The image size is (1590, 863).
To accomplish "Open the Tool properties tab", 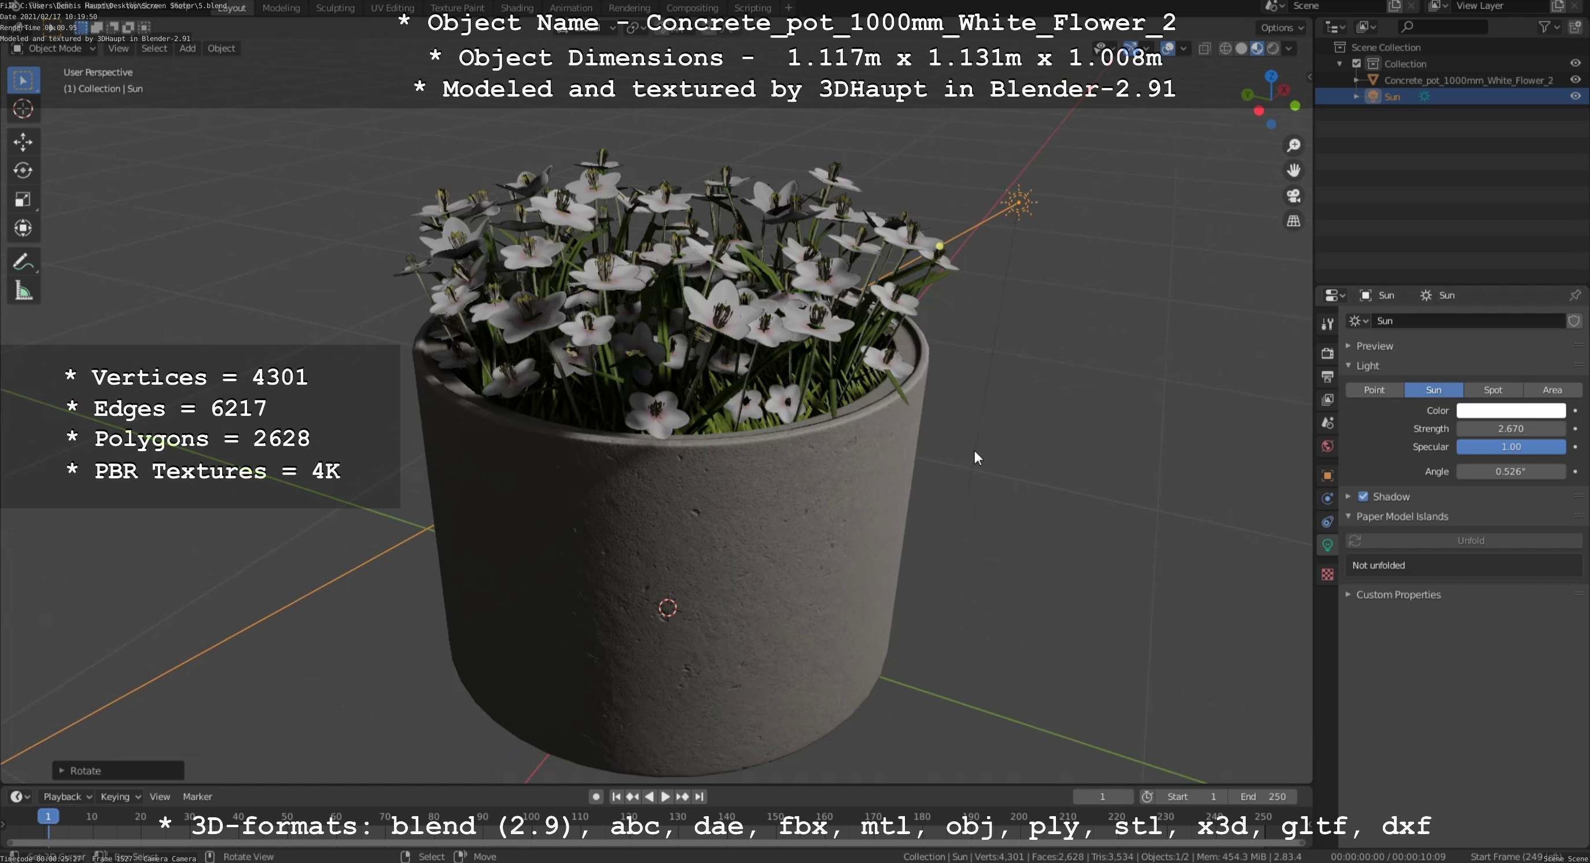I will (1327, 323).
